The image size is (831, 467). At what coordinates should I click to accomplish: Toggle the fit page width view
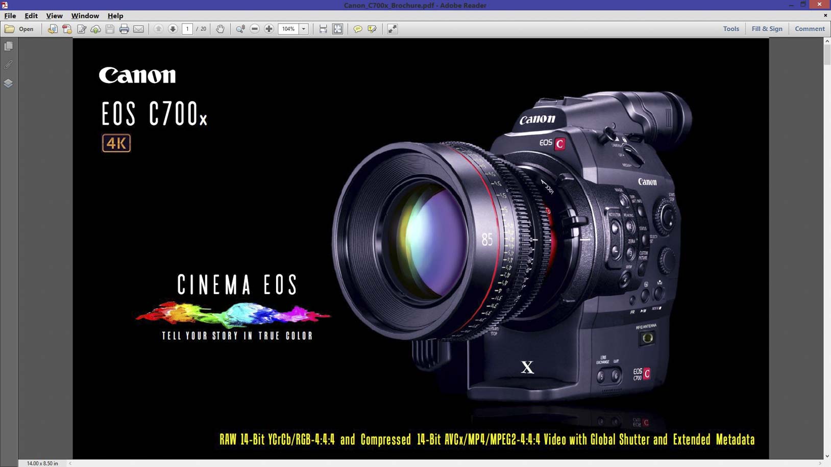tap(323, 29)
